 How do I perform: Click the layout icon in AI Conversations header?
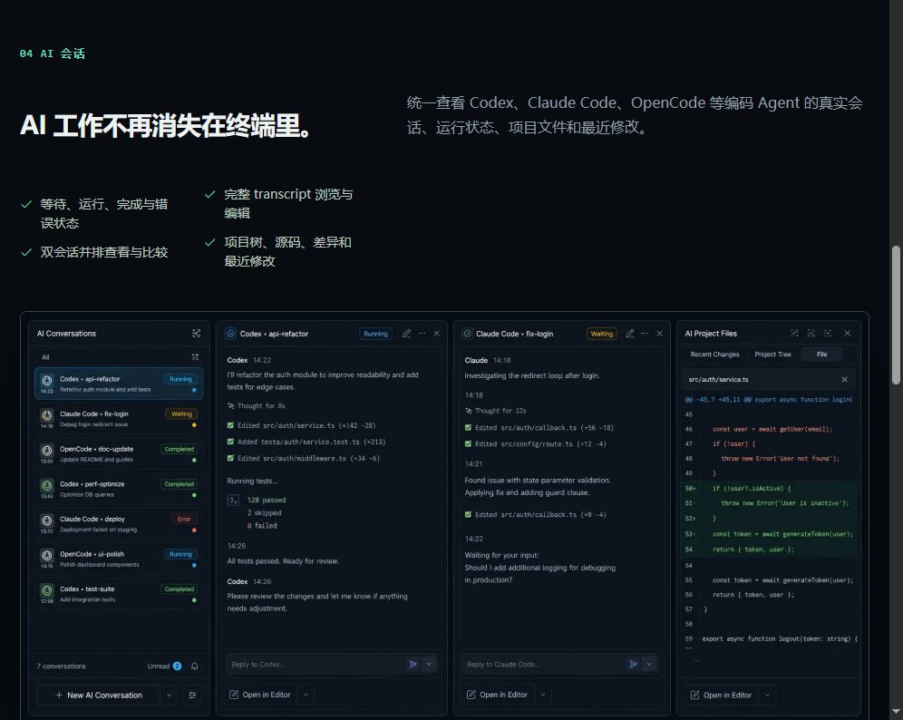pyautogui.click(x=197, y=334)
